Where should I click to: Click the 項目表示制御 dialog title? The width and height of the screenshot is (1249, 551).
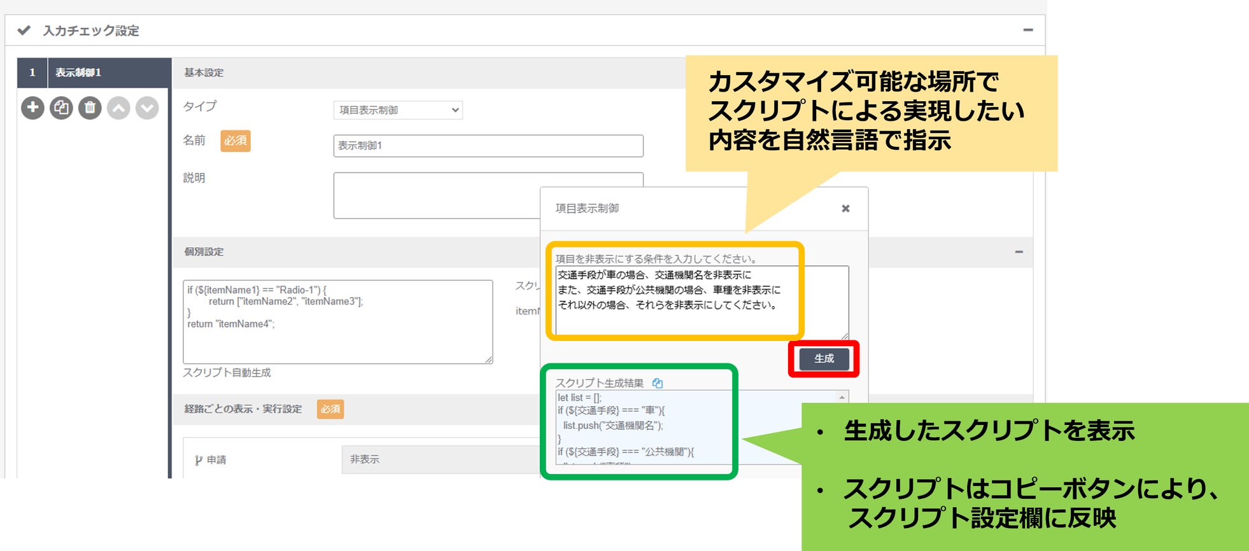587,208
